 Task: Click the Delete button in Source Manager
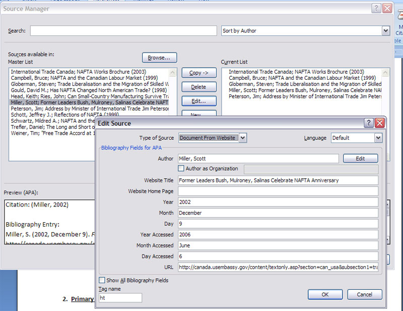pos(198,87)
